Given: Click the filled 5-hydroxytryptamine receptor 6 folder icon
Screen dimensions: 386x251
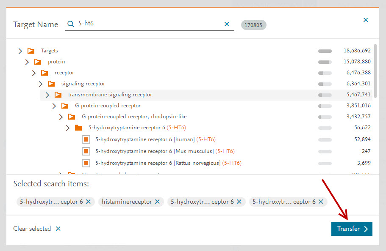Looking at the screenshot, I should [x=78, y=128].
